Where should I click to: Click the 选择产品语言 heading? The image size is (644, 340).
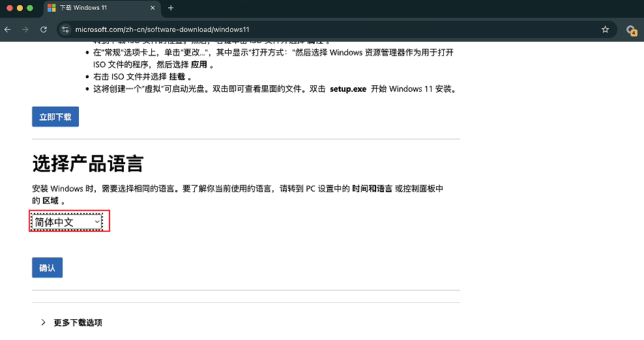coord(88,164)
